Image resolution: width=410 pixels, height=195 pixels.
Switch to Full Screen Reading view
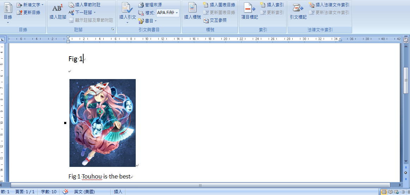(390, 192)
